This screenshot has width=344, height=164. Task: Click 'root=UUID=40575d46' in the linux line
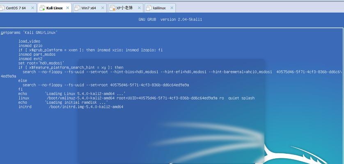point(136,98)
